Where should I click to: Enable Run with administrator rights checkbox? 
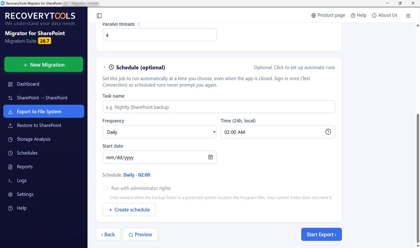106,188
